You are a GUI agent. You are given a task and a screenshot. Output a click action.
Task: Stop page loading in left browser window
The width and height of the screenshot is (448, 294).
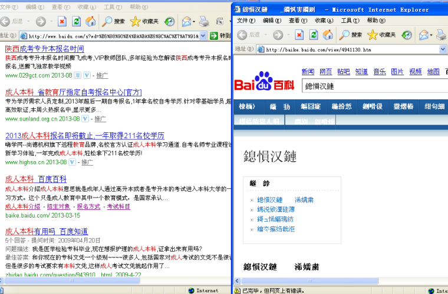click(62, 21)
